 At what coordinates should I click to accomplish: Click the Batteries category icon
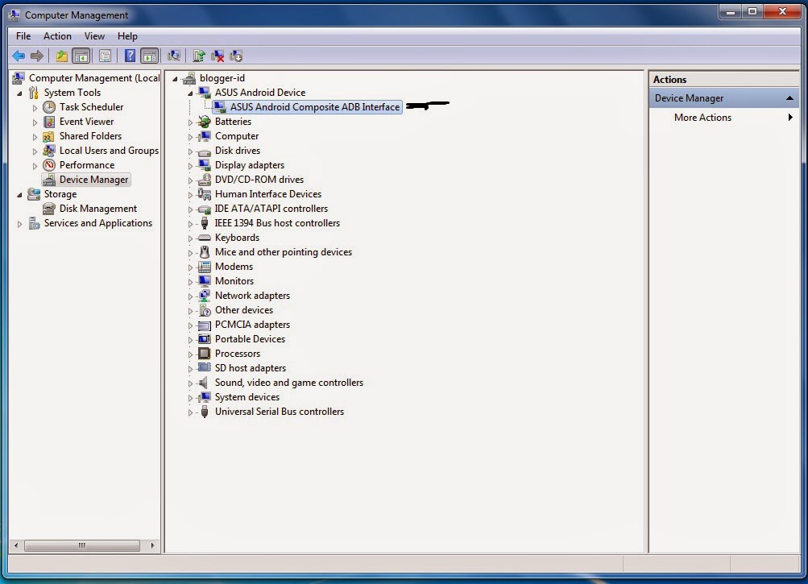point(205,121)
